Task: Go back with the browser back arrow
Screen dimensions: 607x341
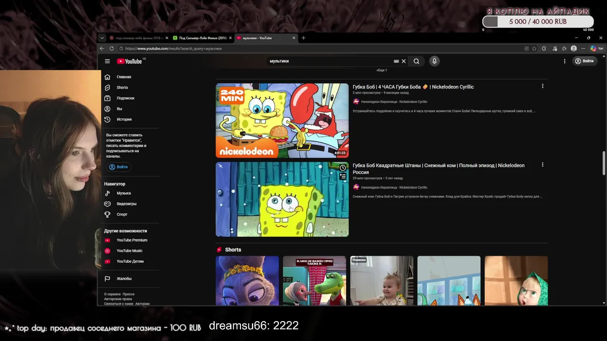Action: coord(102,48)
